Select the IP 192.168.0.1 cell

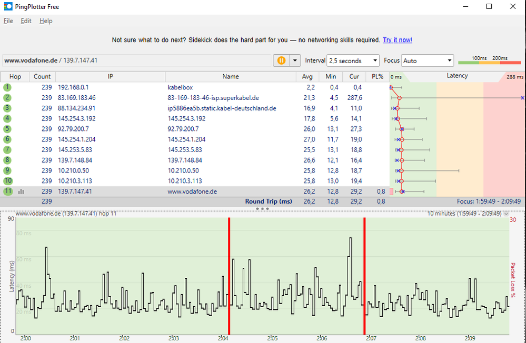pyautogui.click(x=73, y=87)
